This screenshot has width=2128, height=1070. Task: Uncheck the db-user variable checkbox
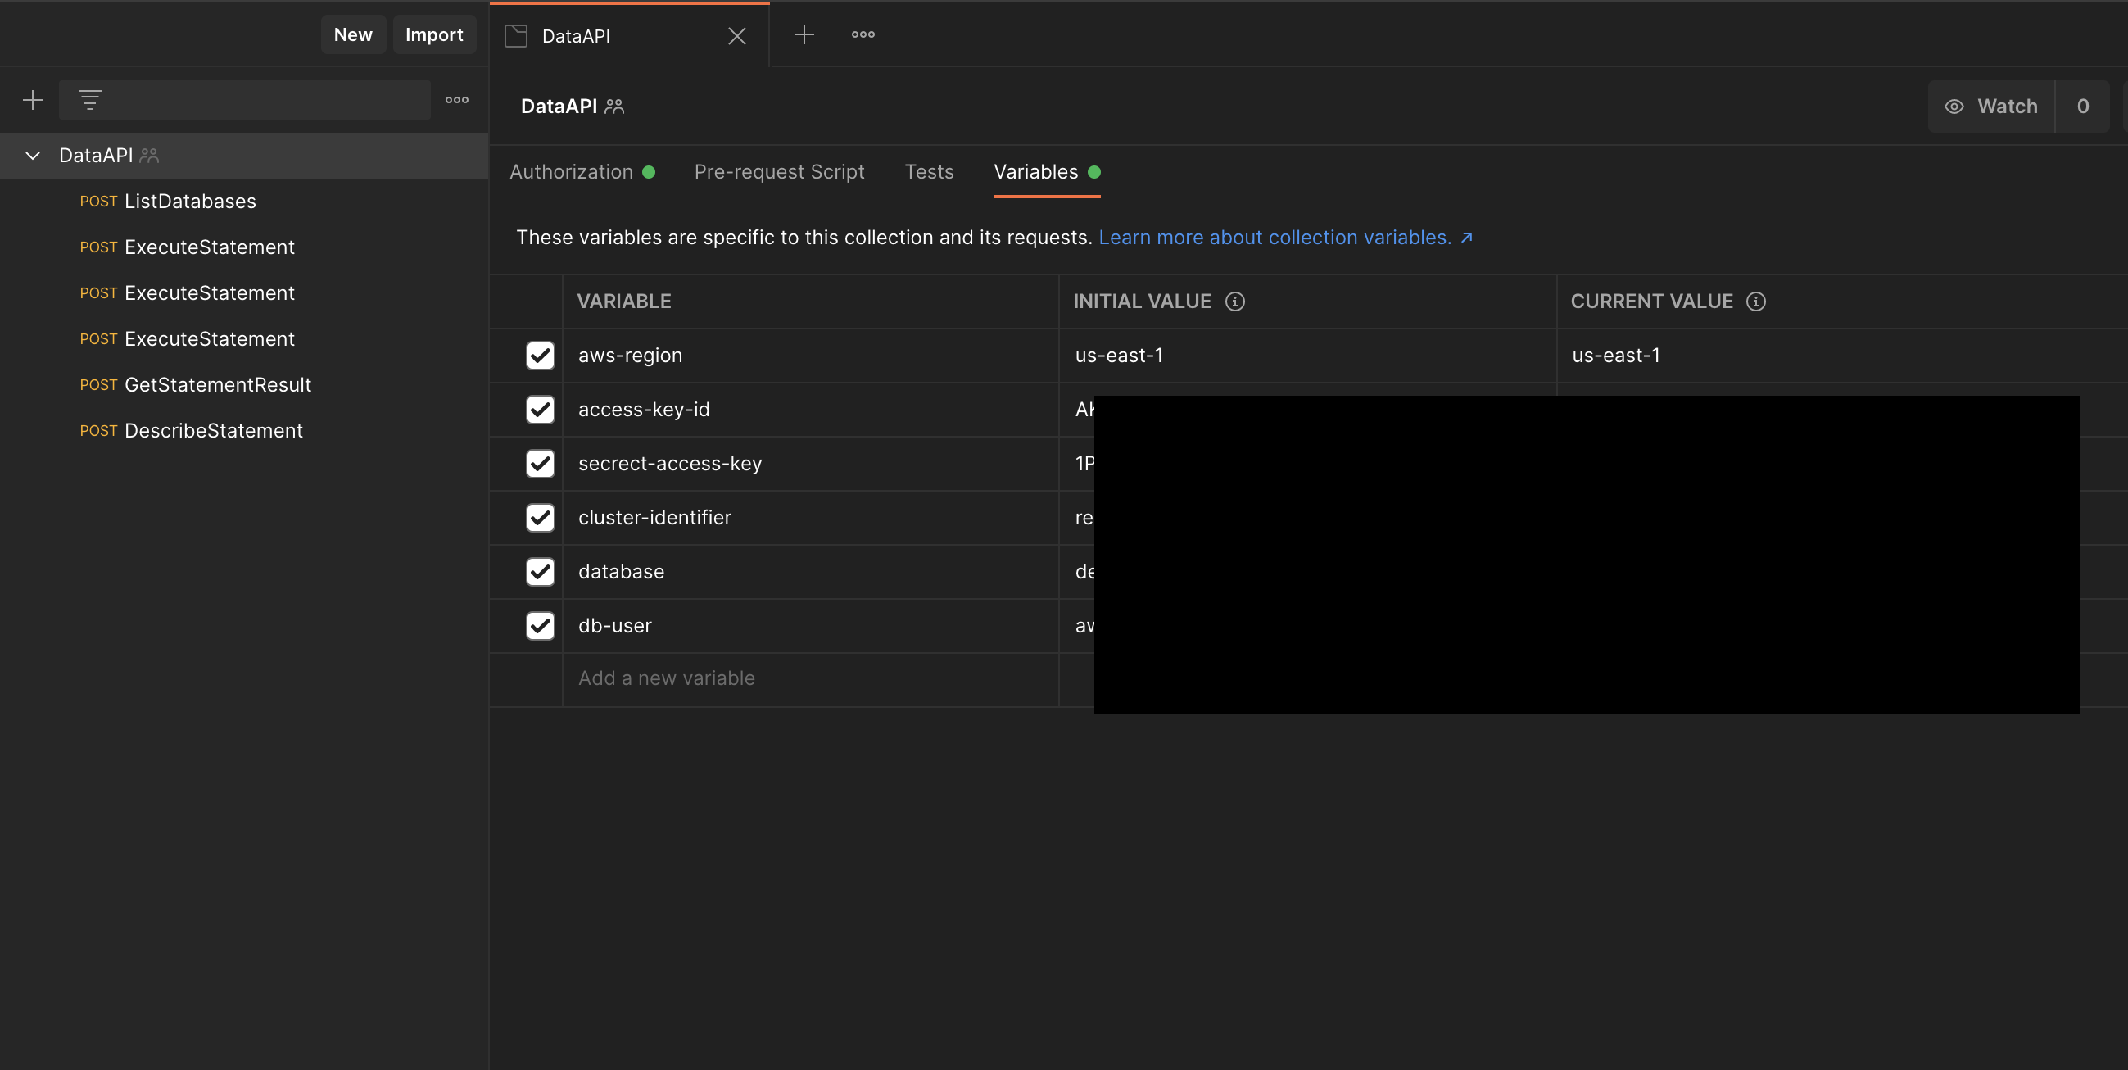(541, 626)
